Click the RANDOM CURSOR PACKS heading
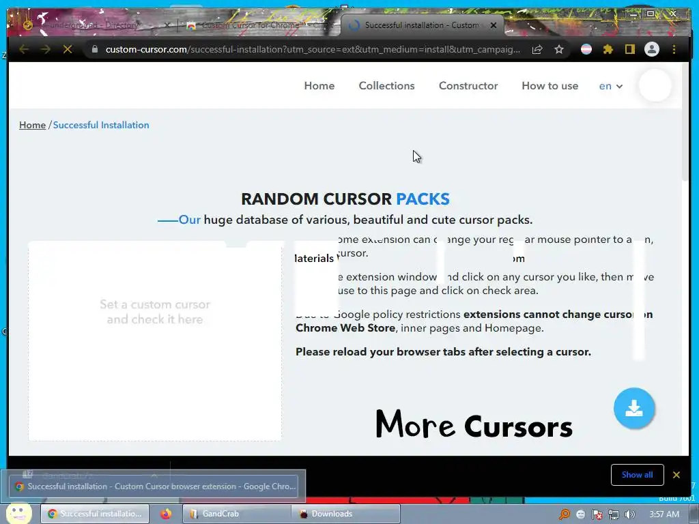 [x=345, y=199]
